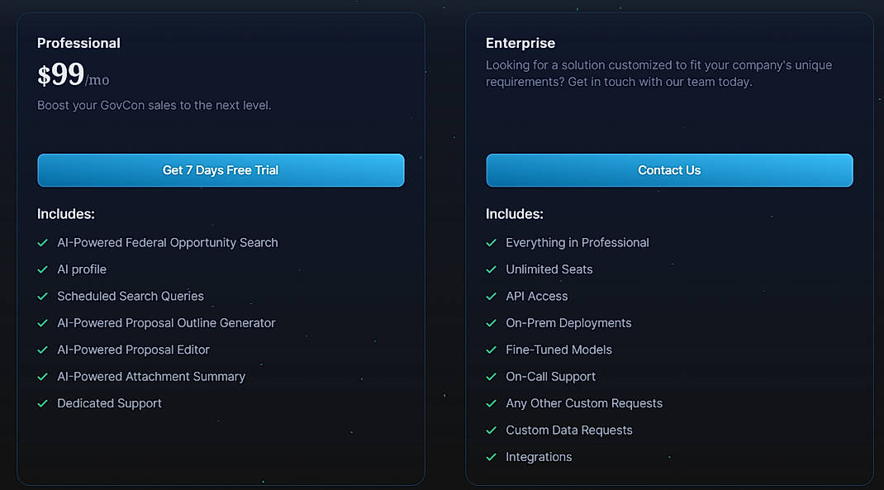
Task: Click the checkmark beside AI-Powered Attachment Summary
Action: pyautogui.click(x=42, y=377)
